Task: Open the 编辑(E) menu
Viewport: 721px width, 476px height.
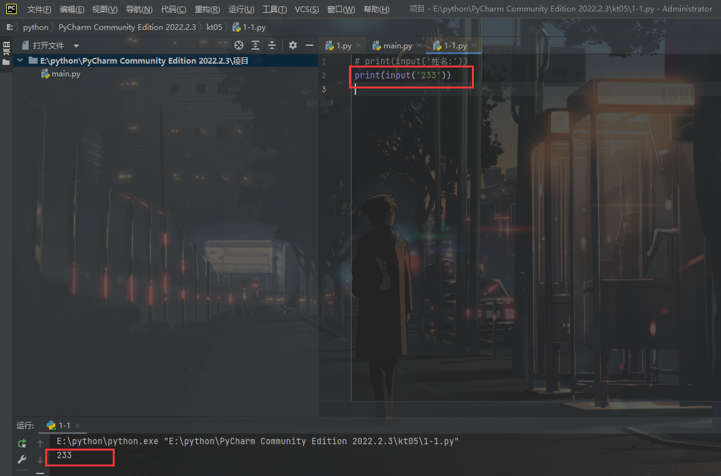Action: pyautogui.click(x=72, y=9)
